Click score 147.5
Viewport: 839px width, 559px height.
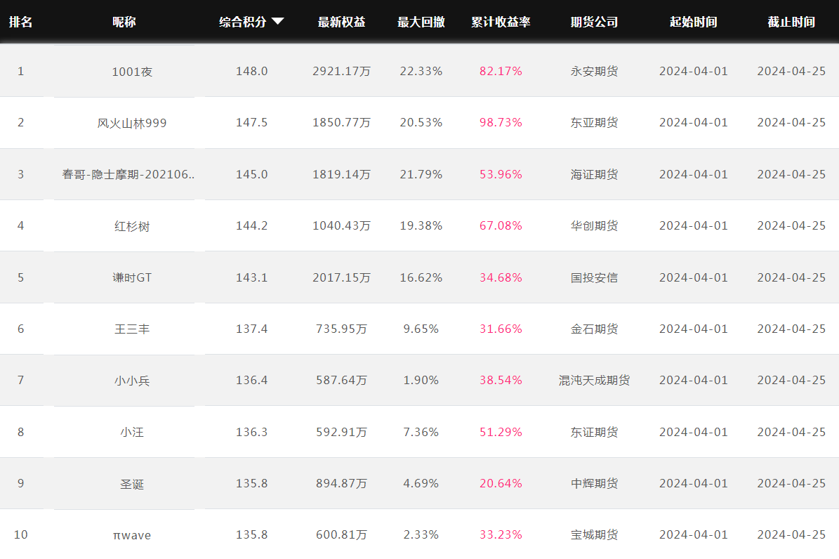[x=251, y=123]
